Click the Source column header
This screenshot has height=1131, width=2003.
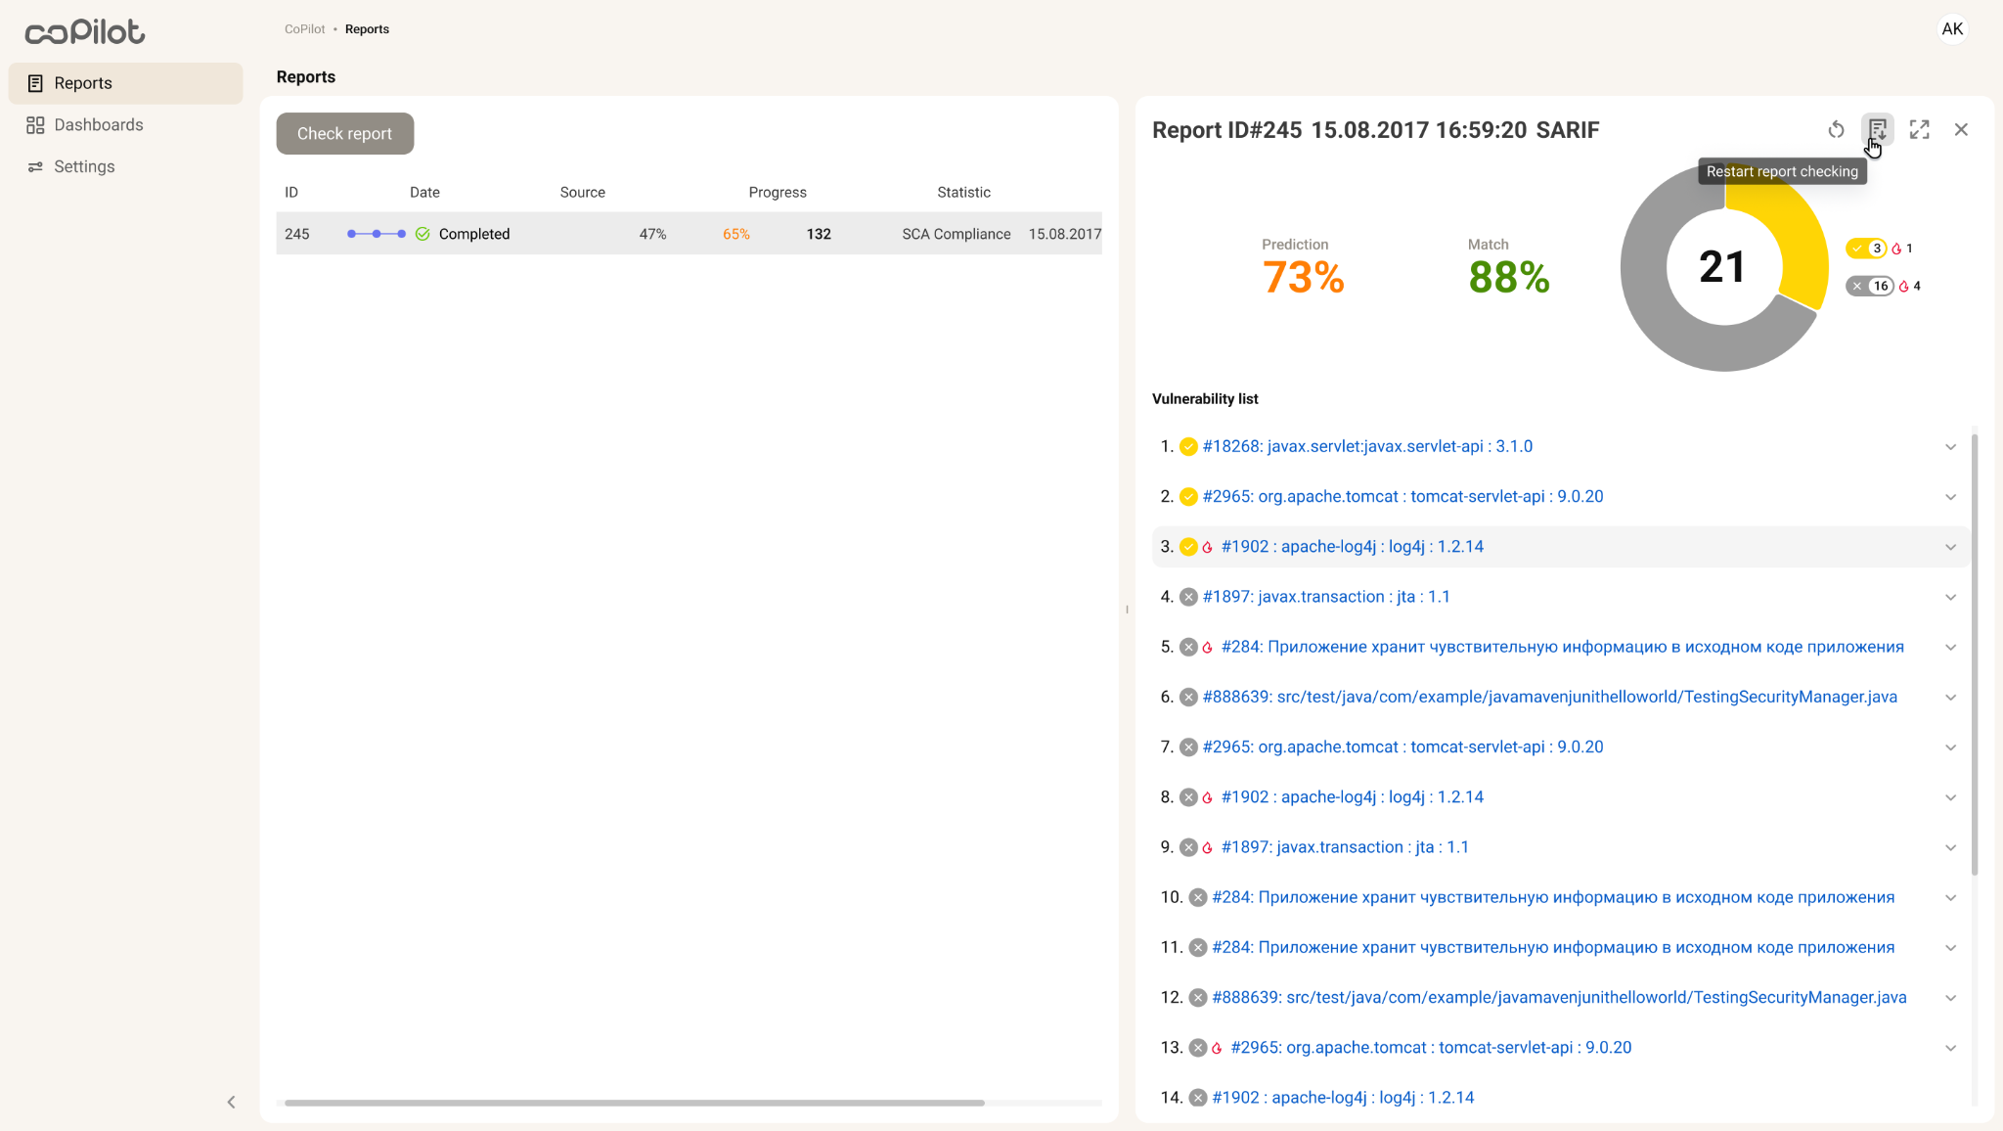tap(582, 193)
